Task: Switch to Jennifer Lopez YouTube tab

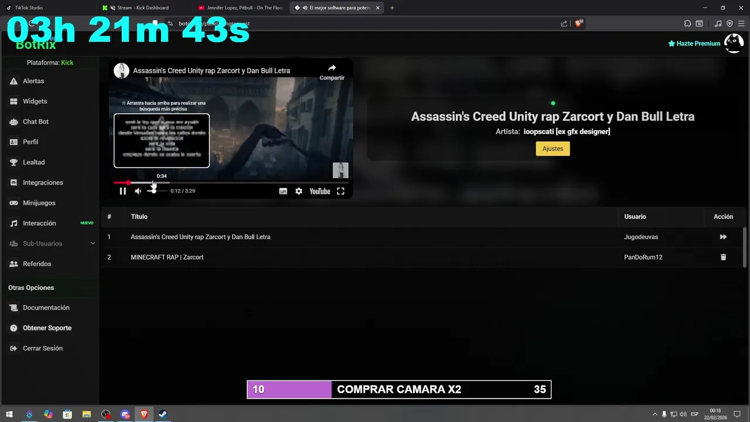Action: click(x=240, y=8)
